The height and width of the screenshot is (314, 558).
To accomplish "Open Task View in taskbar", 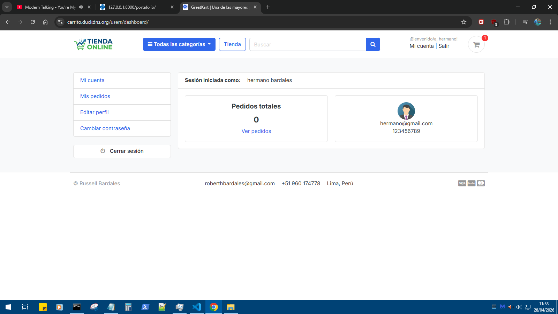I will pyautogui.click(x=25, y=307).
